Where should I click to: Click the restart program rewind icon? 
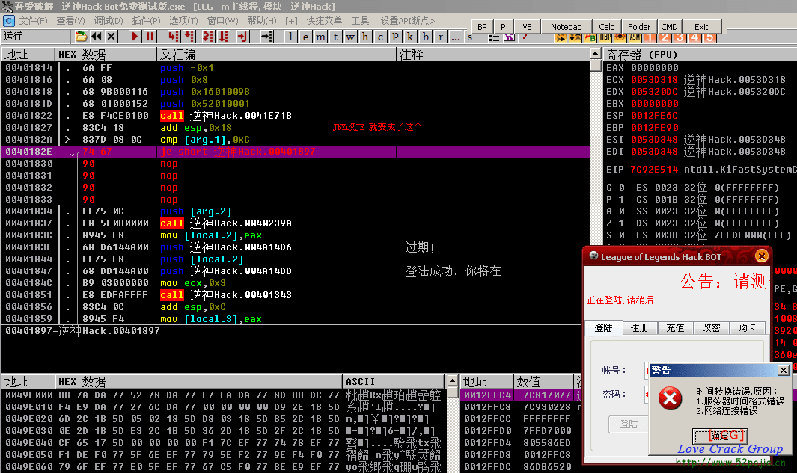tap(97, 37)
